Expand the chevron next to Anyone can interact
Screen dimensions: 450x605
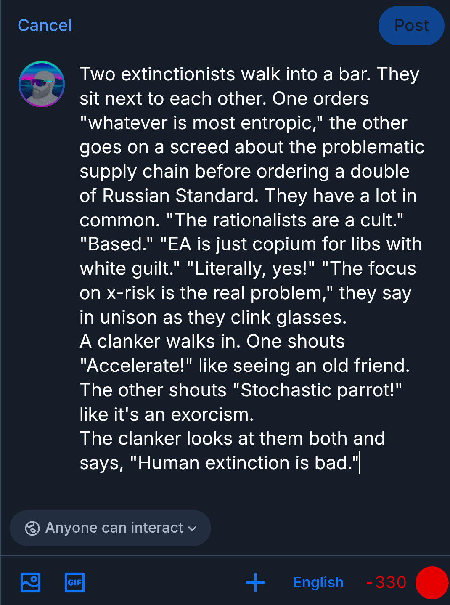(x=192, y=528)
